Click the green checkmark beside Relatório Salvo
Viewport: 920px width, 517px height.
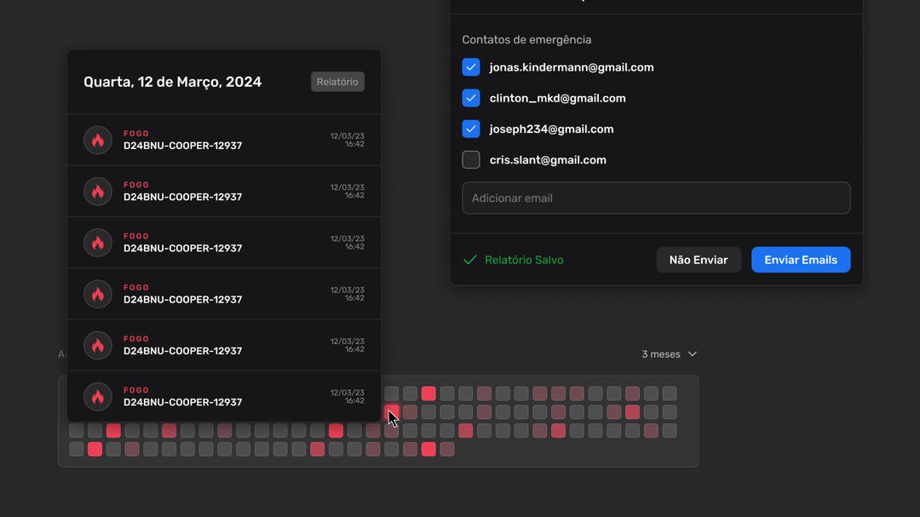(469, 260)
